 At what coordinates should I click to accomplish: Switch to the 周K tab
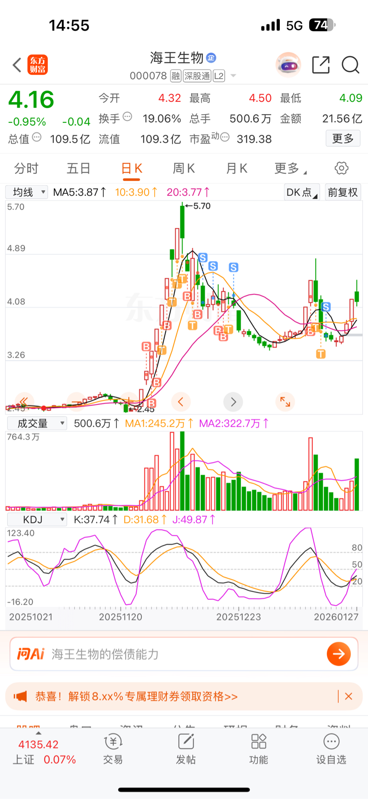184,168
